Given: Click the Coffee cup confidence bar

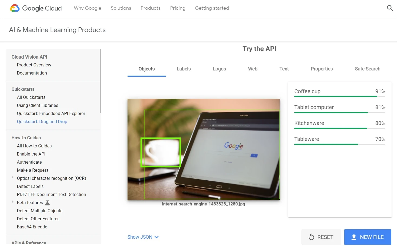Looking at the screenshot, I should point(340,96).
